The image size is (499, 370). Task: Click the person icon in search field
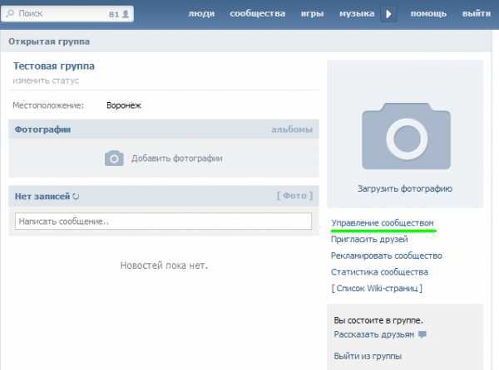[126, 14]
